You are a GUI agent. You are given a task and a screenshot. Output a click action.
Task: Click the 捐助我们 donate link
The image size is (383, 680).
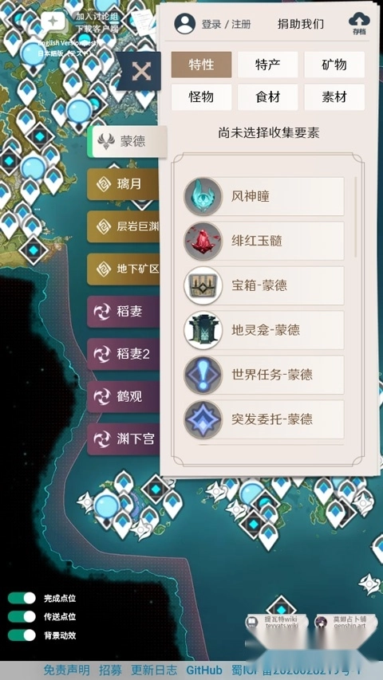(301, 24)
